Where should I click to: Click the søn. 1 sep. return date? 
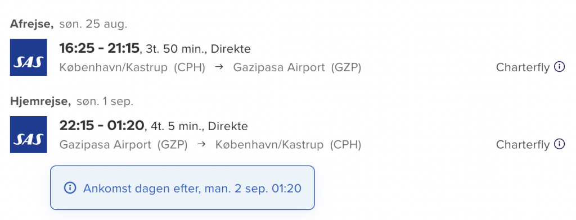coord(105,102)
